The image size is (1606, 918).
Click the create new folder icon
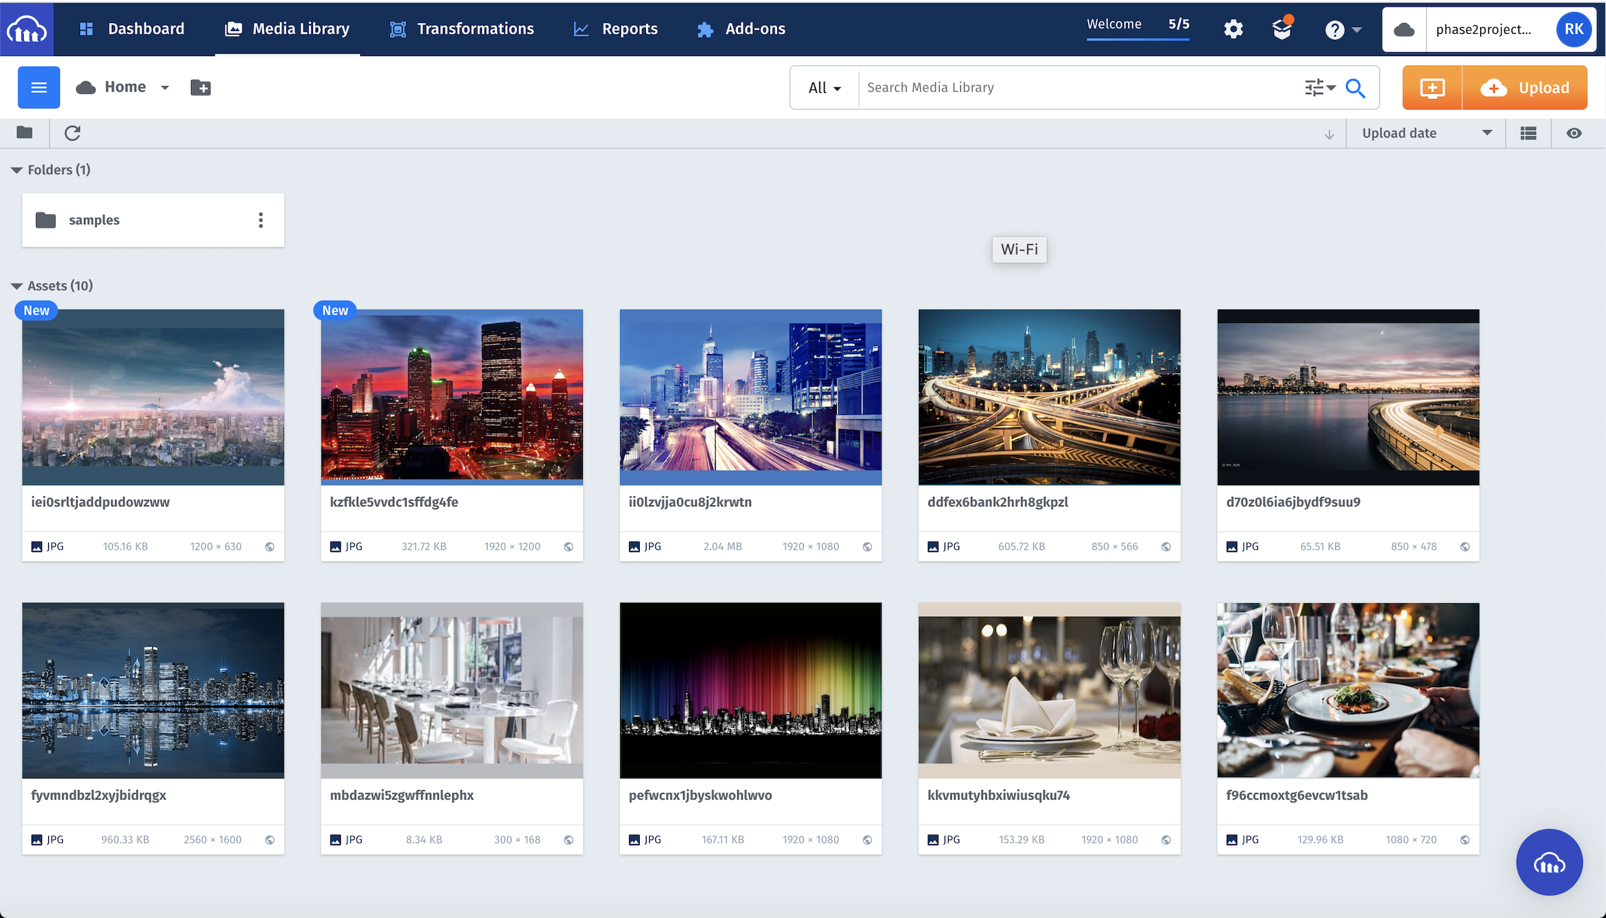point(200,87)
